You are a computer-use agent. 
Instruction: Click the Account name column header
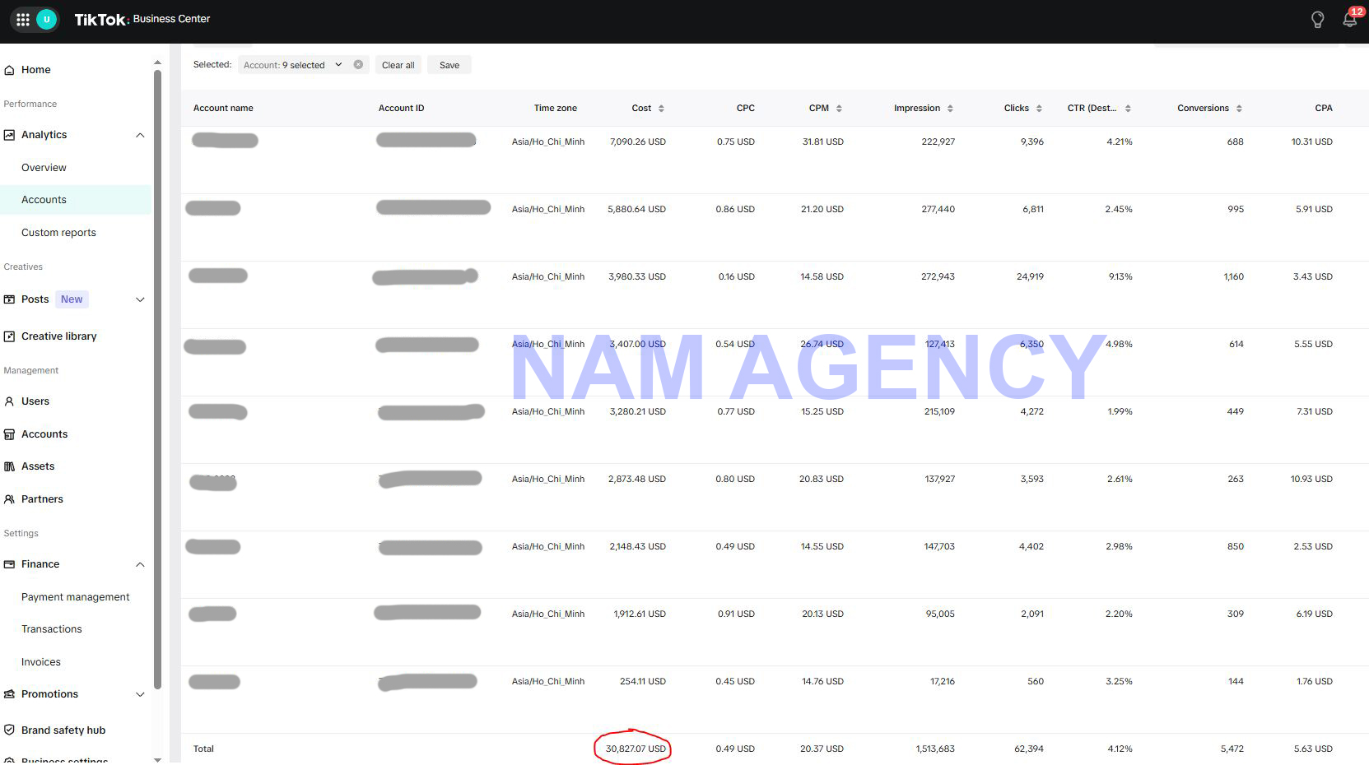pos(223,109)
